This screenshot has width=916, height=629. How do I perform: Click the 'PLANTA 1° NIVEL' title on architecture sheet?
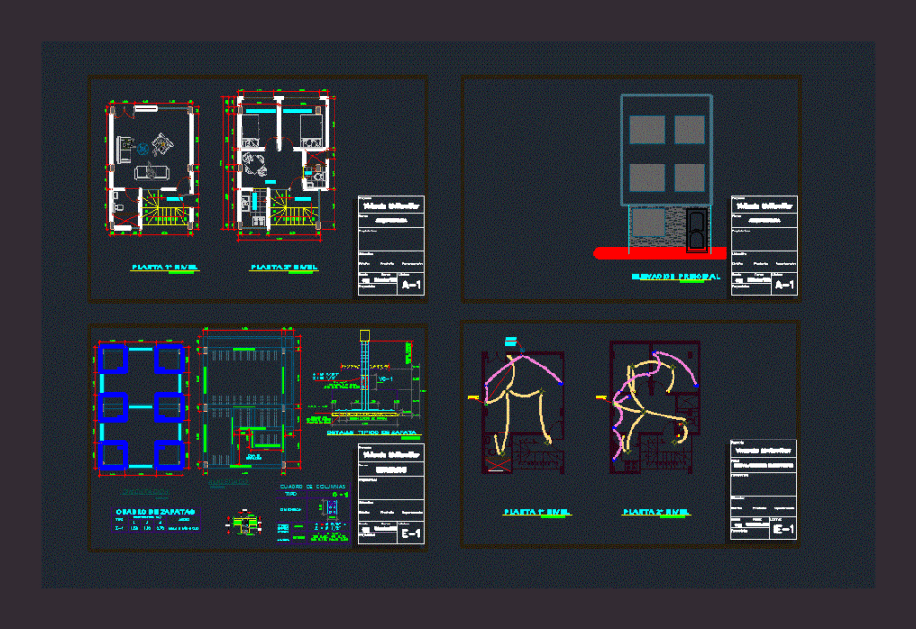click(165, 267)
